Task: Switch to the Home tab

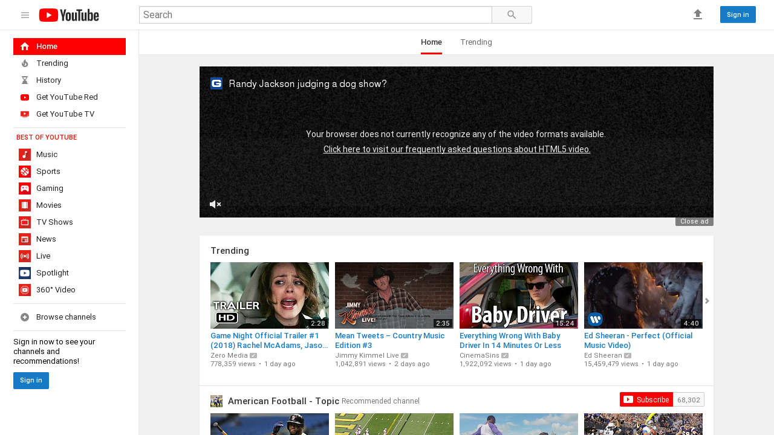Action: [431, 42]
